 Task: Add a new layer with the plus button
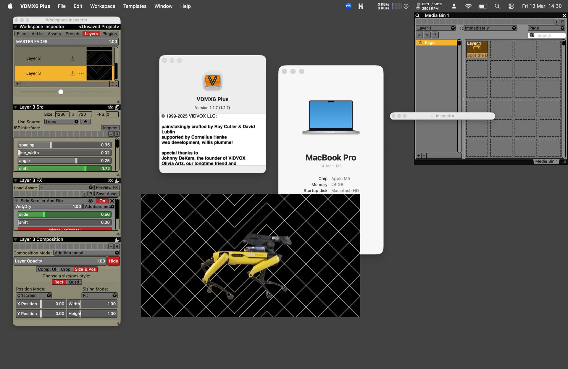(x=18, y=84)
